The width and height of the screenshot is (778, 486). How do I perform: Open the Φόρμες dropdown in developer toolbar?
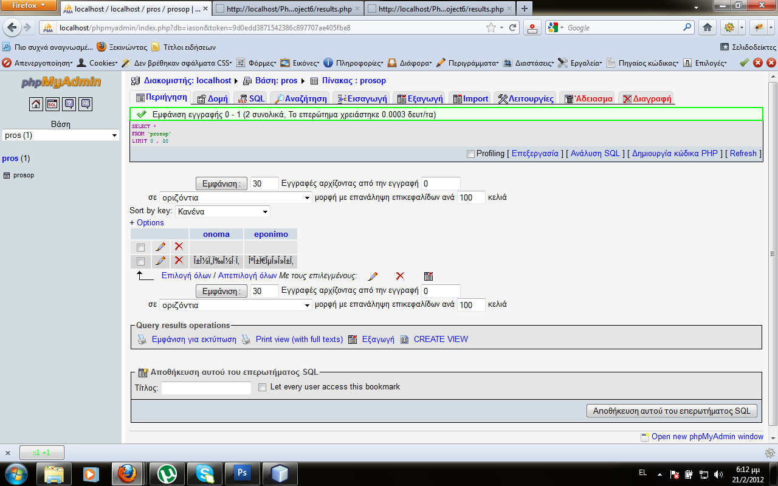256,63
